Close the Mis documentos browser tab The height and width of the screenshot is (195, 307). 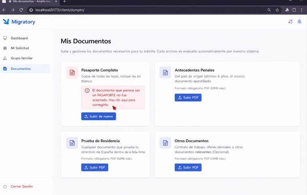(56, 1)
